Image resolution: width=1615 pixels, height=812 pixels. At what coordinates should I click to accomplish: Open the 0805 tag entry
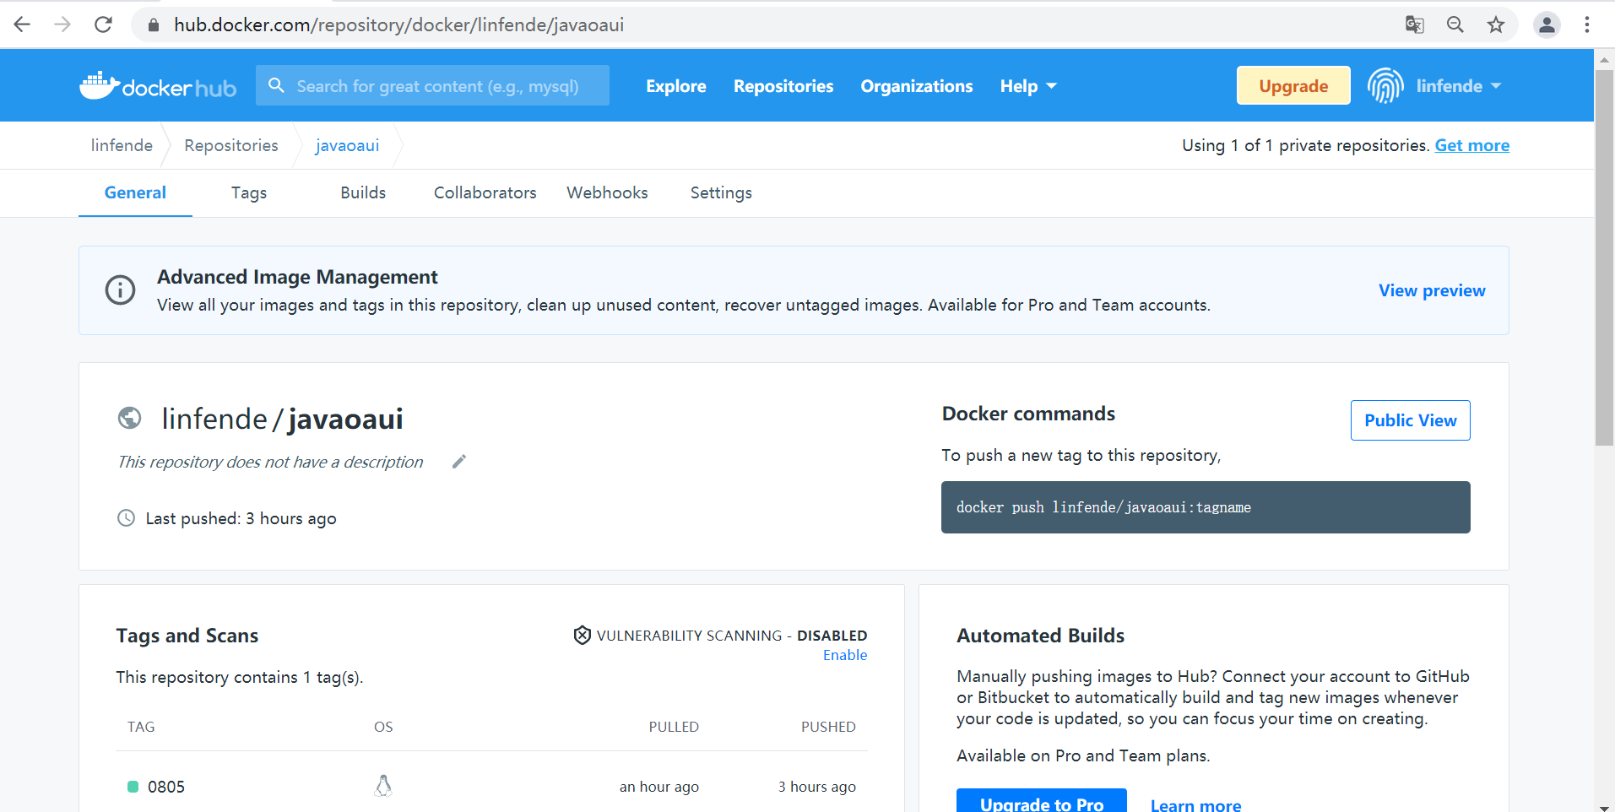[x=166, y=787]
